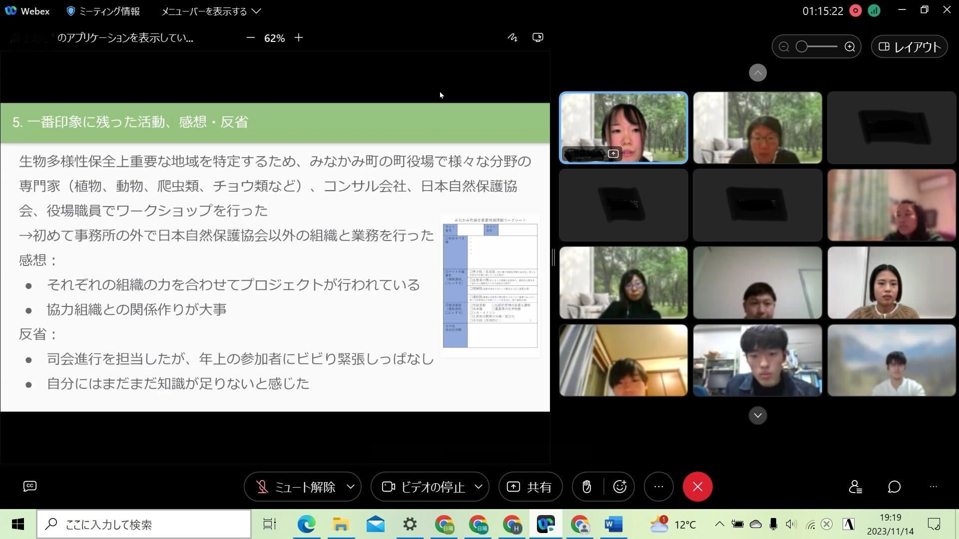Screen dimensions: 959x539
Task: Open emoji reactions picker
Action: (620, 487)
